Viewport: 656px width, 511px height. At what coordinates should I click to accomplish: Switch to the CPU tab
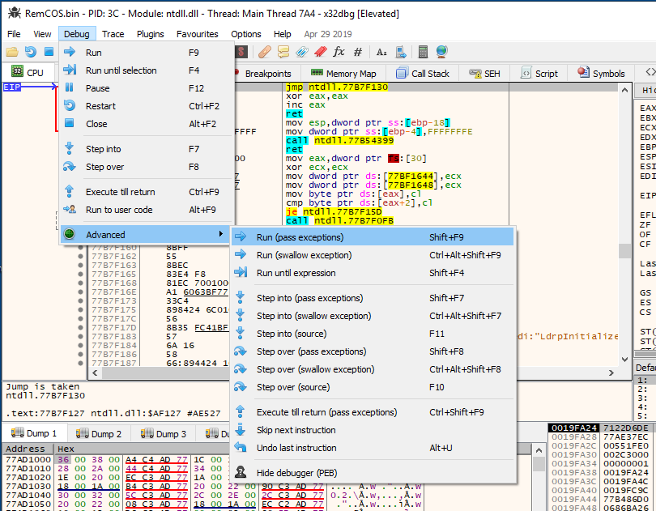click(28, 73)
